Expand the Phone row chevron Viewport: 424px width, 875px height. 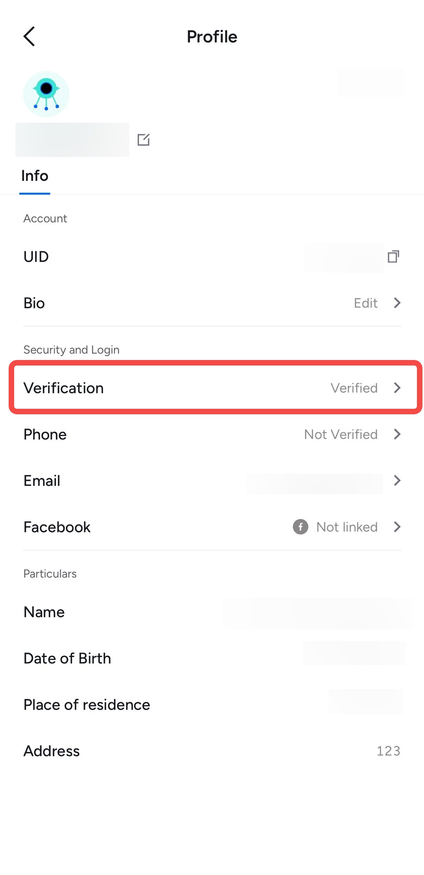tap(397, 434)
